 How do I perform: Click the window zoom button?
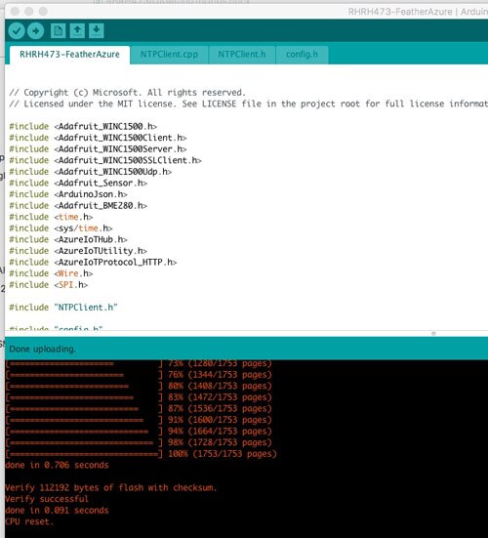point(43,12)
